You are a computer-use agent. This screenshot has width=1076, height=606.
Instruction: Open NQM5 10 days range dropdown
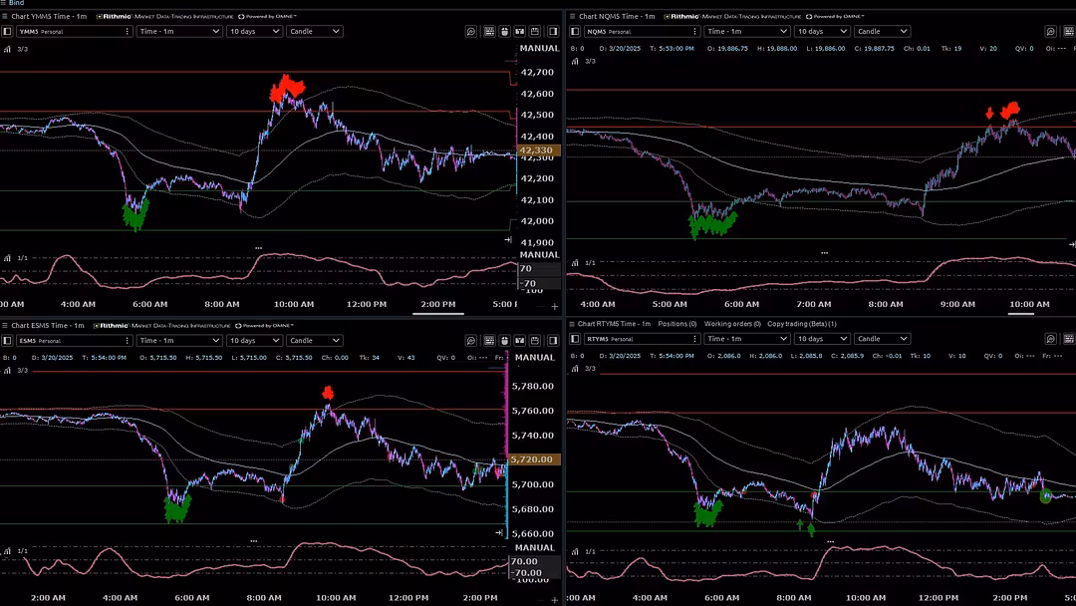point(822,32)
